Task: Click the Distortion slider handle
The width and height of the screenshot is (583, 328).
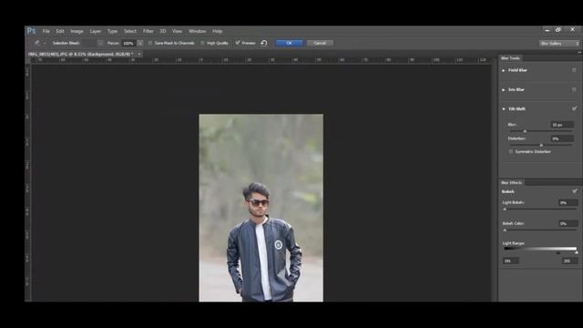Action: tap(541, 145)
